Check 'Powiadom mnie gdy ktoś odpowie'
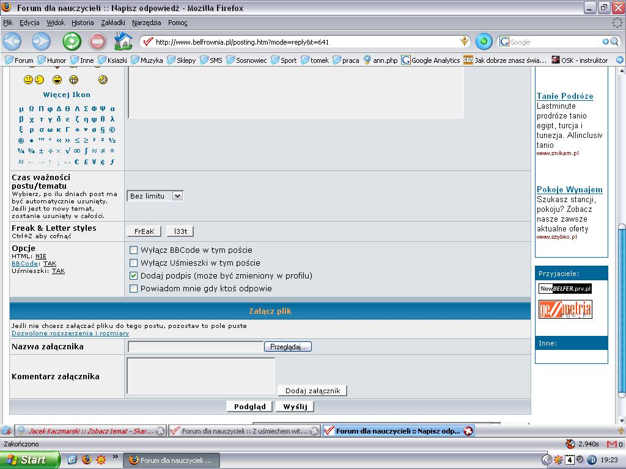 133,288
